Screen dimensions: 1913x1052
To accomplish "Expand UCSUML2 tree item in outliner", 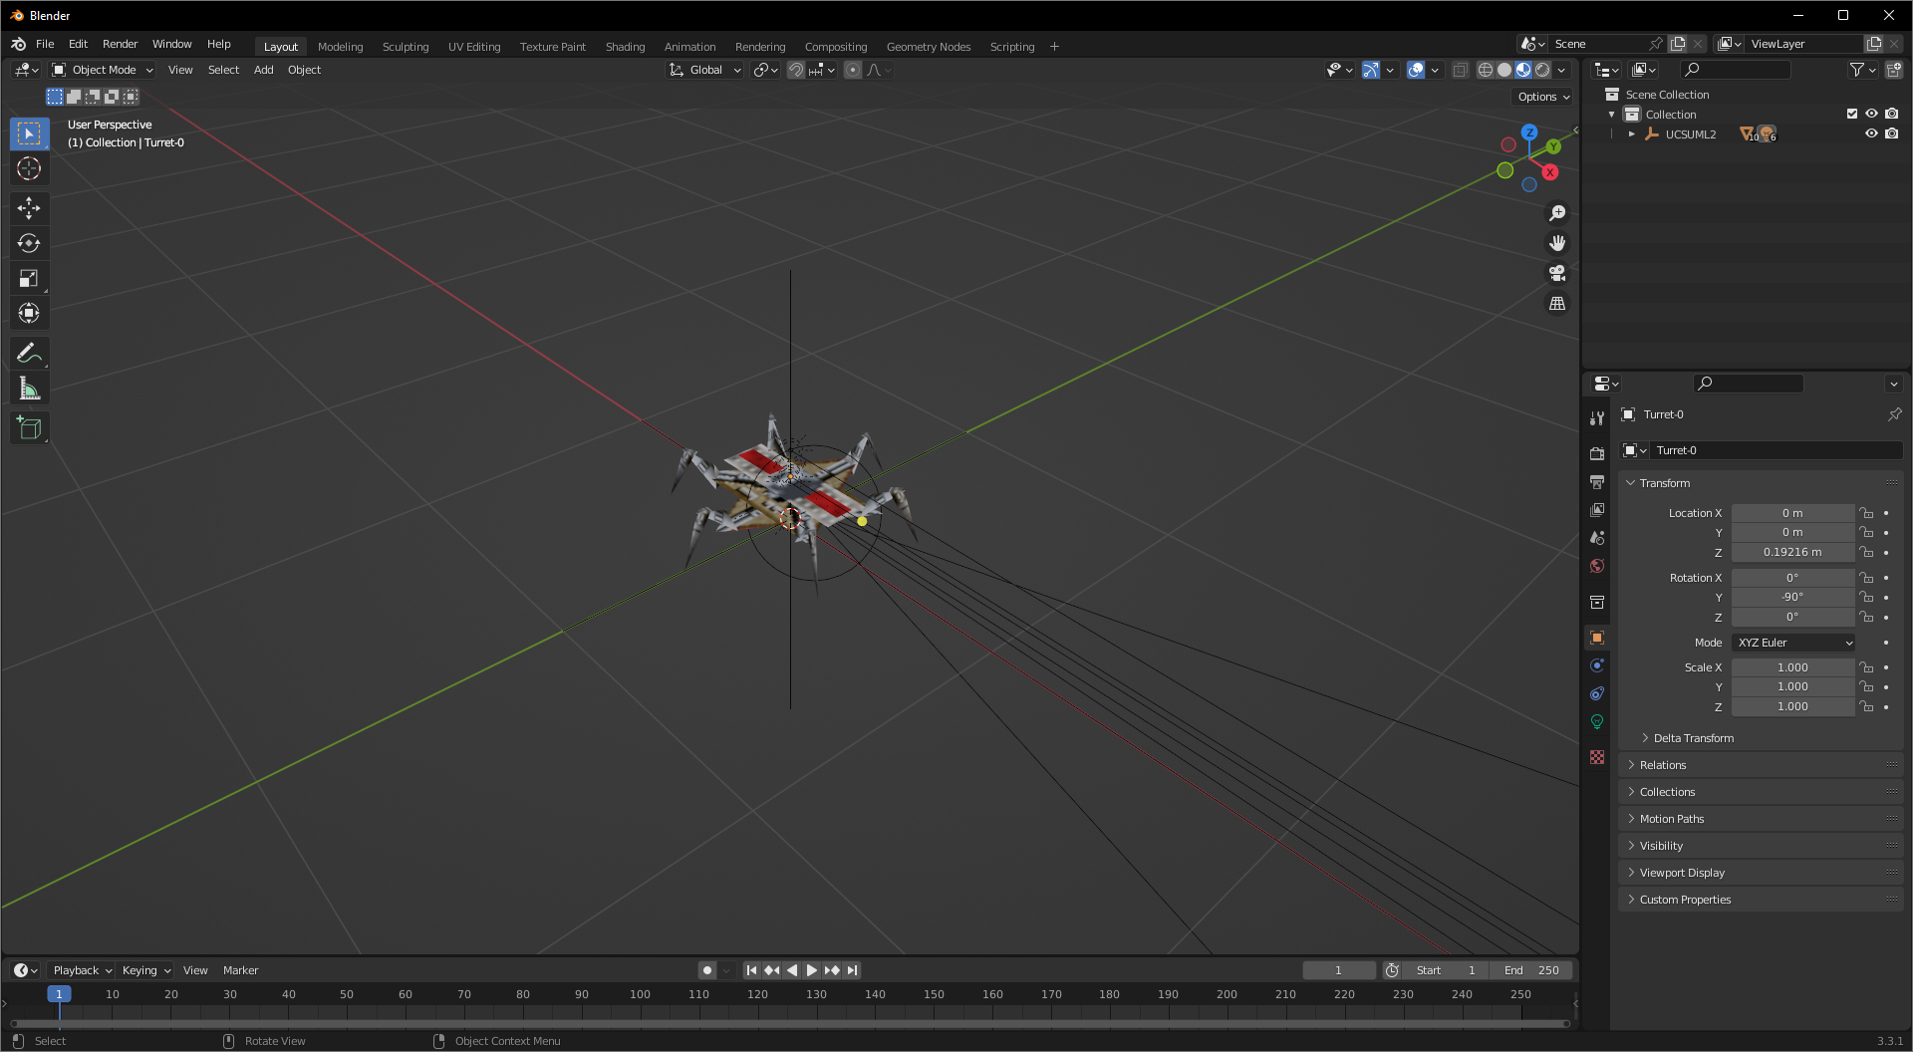I will click(x=1632, y=133).
